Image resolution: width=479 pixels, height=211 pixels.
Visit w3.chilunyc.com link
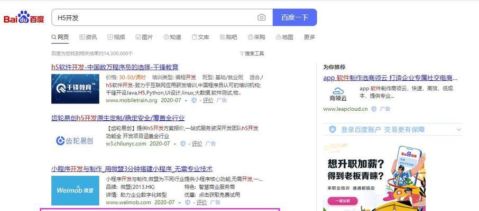pos(126,143)
